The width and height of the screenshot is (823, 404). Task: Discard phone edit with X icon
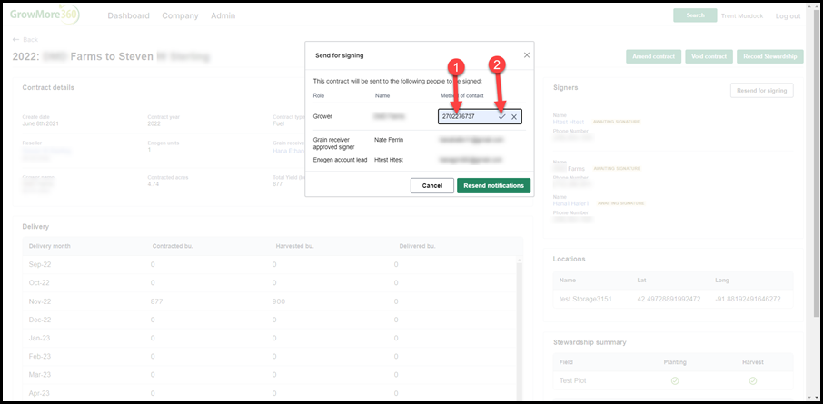[x=514, y=117]
